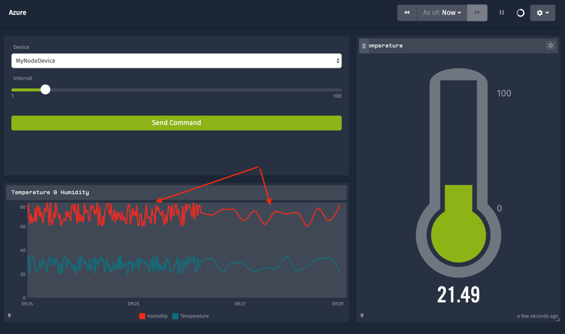Click the Temperature block drag handle

[x=364, y=46]
